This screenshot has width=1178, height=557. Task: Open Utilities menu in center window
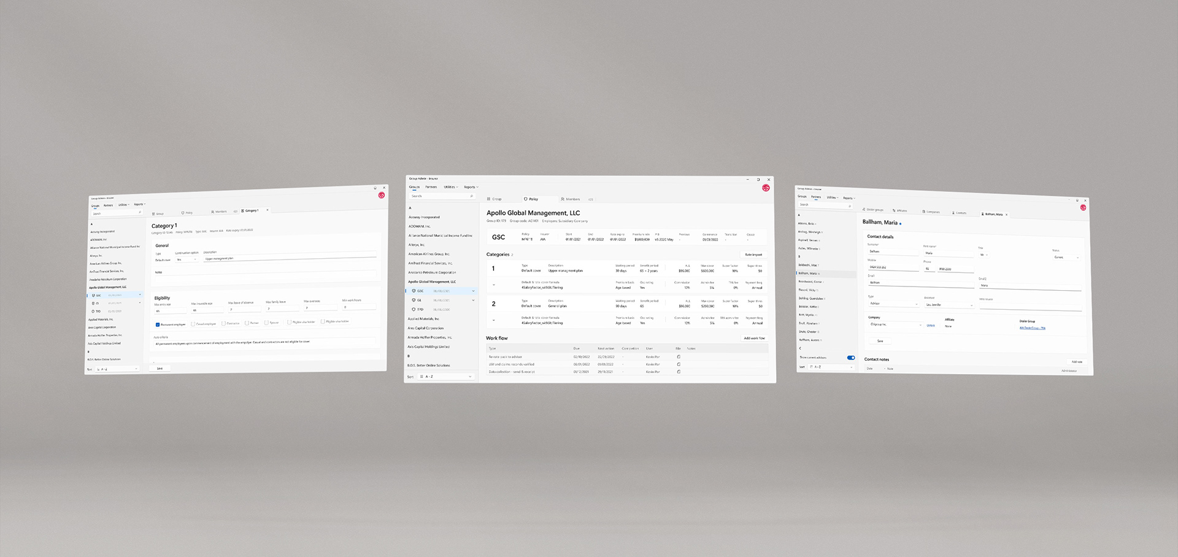click(451, 187)
